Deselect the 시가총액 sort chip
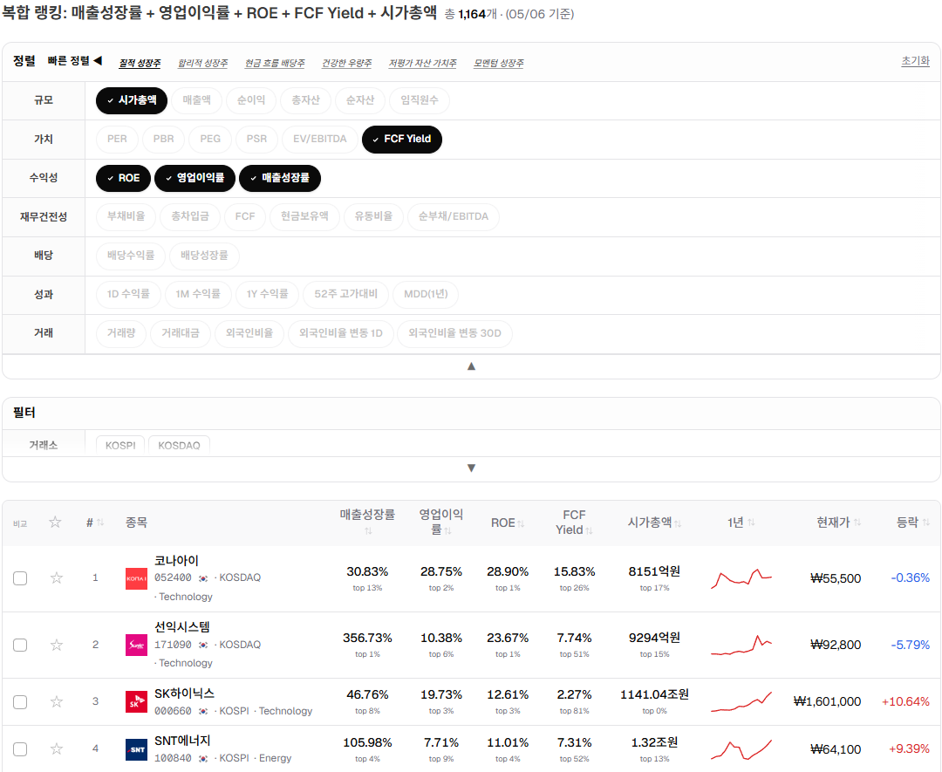Viewport: 942px width, 772px height. pos(132,100)
